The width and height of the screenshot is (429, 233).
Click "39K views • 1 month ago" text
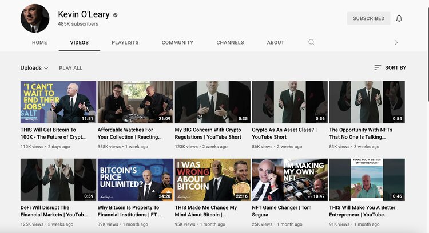pos(123,224)
